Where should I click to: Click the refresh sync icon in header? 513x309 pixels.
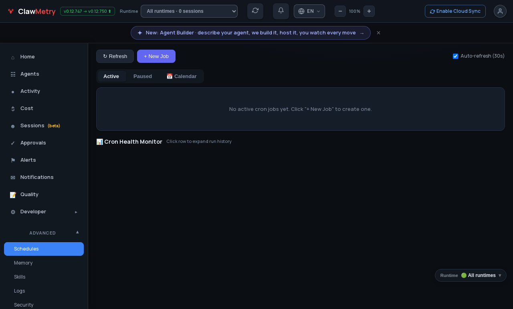[x=255, y=11]
